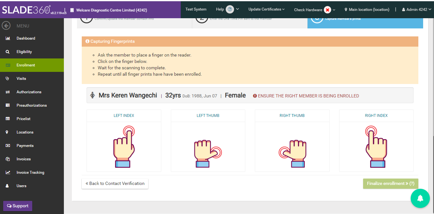
Task: Click the Enrollment ID card icon
Action: coord(8,65)
